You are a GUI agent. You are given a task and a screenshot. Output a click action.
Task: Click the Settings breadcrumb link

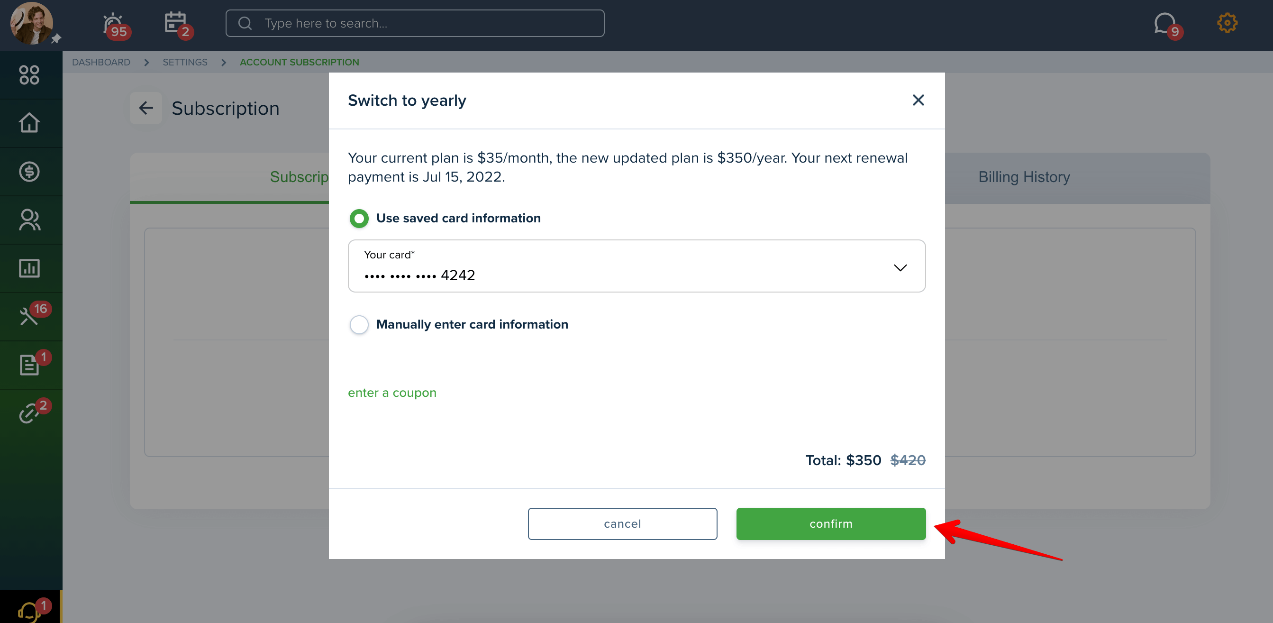[185, 62]
